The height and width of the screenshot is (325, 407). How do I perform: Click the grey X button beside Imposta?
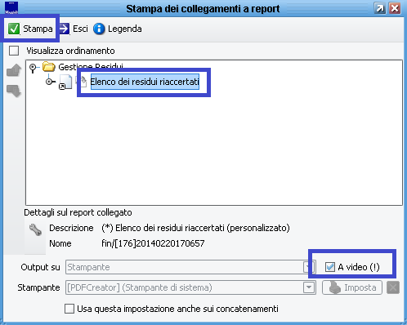tap(393, 287)
